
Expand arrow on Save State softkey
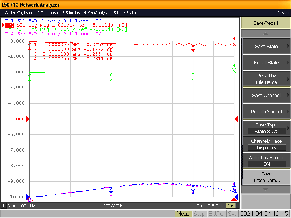tap(288, 47)
